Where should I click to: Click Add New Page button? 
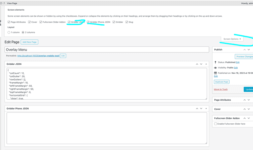tap(29, 42)
